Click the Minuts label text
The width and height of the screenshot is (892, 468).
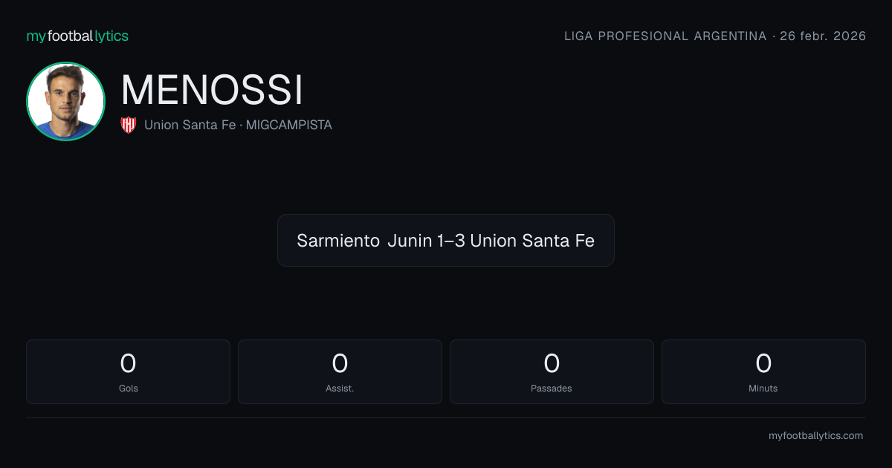pos(763,389)
